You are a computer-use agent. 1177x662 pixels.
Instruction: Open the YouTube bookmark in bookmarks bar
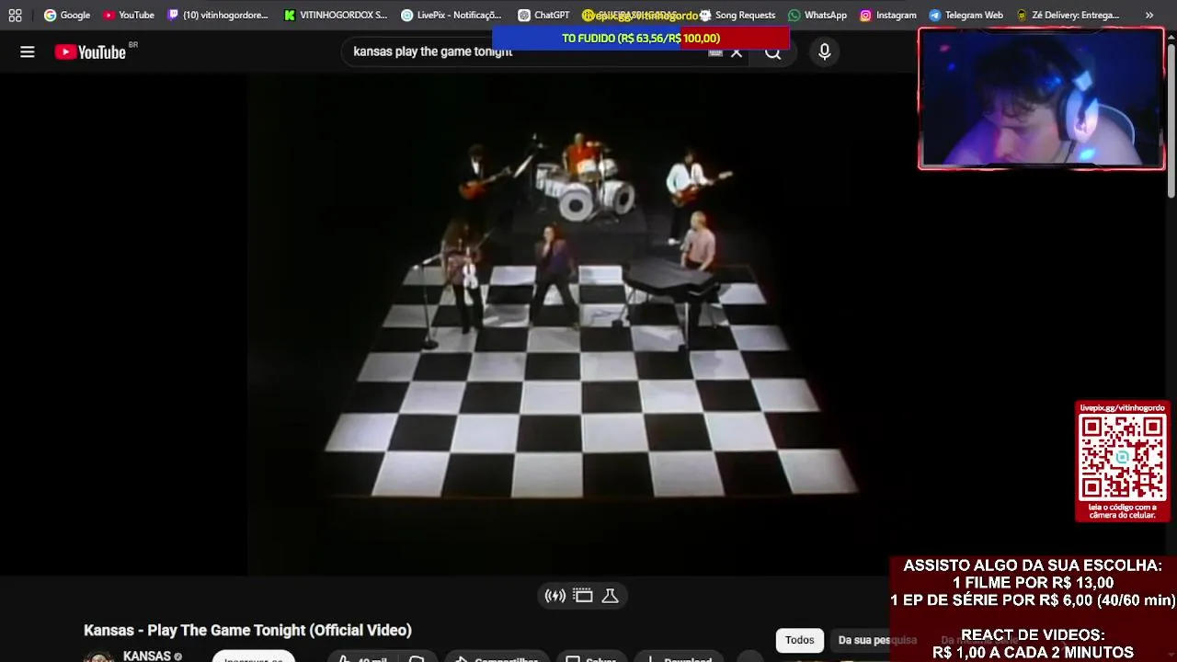pos(128,15)
